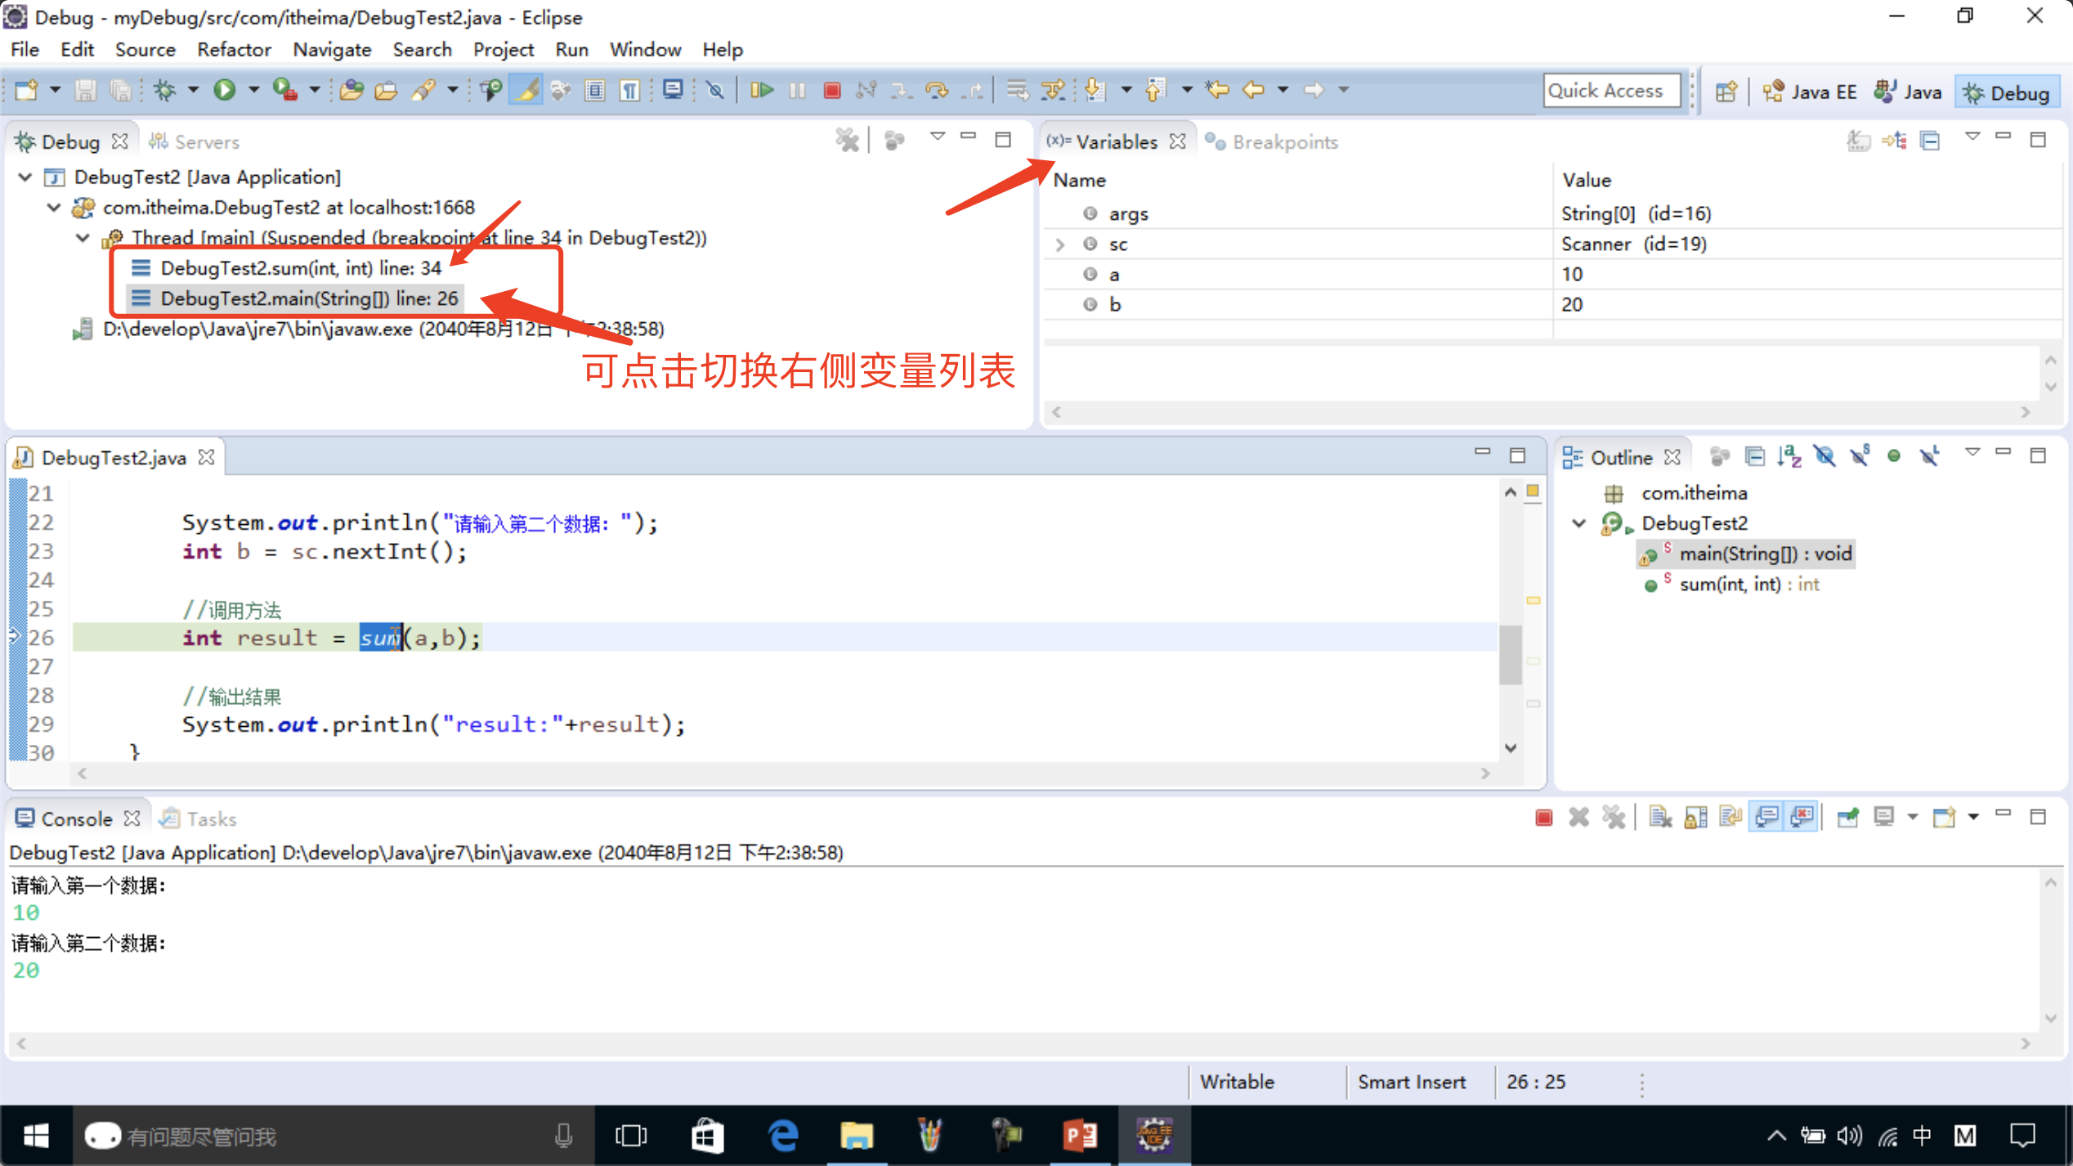The height and width of the screenshot is (1166, 2073).
Task: Toggle Hide Static Fields and Methods in Outline
Action: (x=1860, y=455)
